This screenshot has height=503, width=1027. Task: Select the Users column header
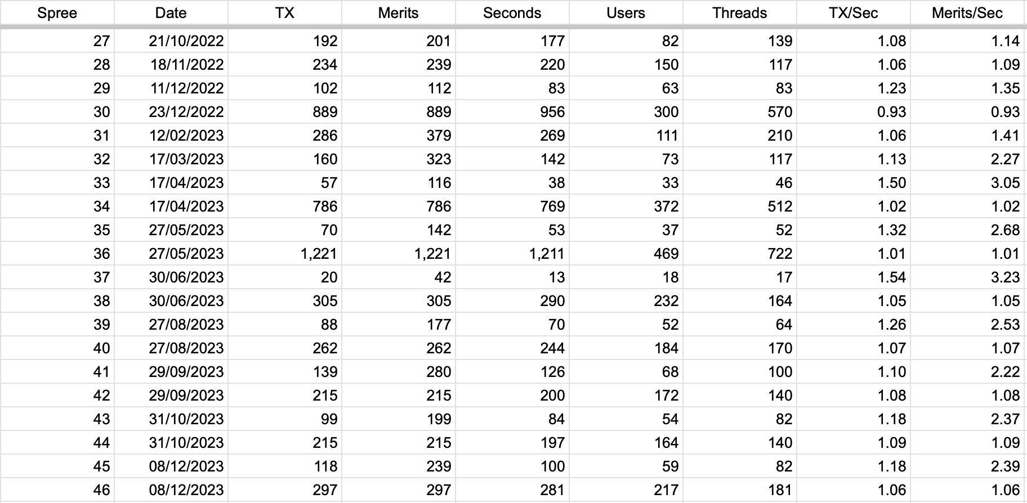pos(626,13)
